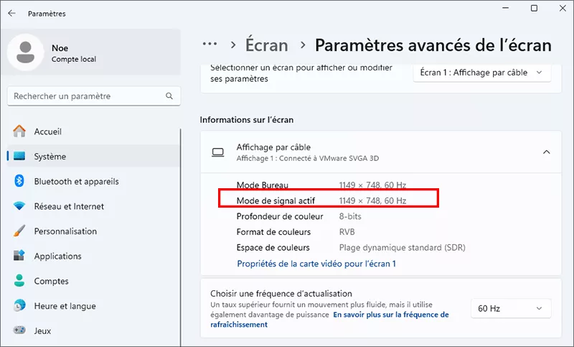Open Propriétés de la carte vidéo link
The height and width of the screenshot is (347, 574).
(316, 264)
